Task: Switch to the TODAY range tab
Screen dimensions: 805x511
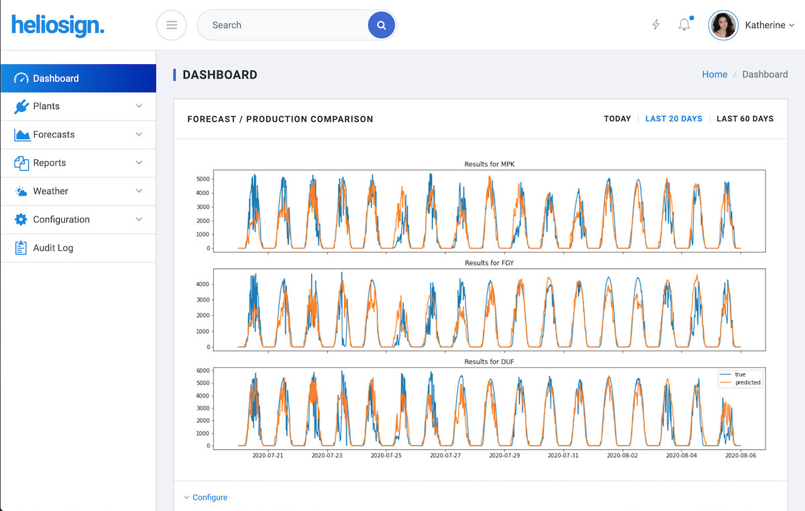Action: pos(617,119)
